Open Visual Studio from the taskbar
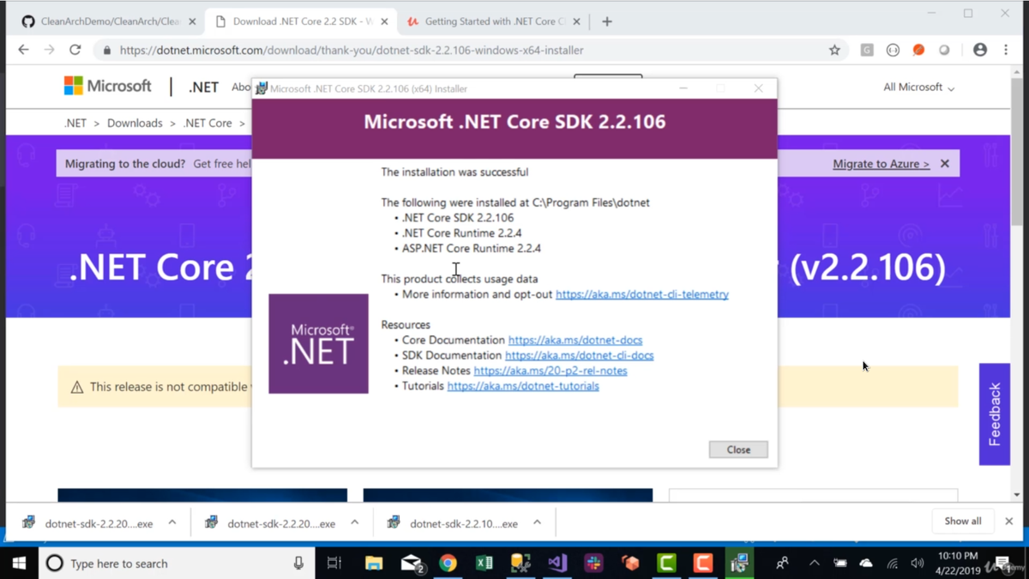 click(557, 564)
